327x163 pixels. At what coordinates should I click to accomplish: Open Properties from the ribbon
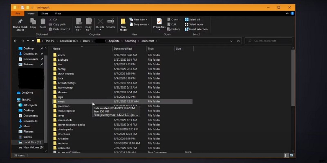159,22
